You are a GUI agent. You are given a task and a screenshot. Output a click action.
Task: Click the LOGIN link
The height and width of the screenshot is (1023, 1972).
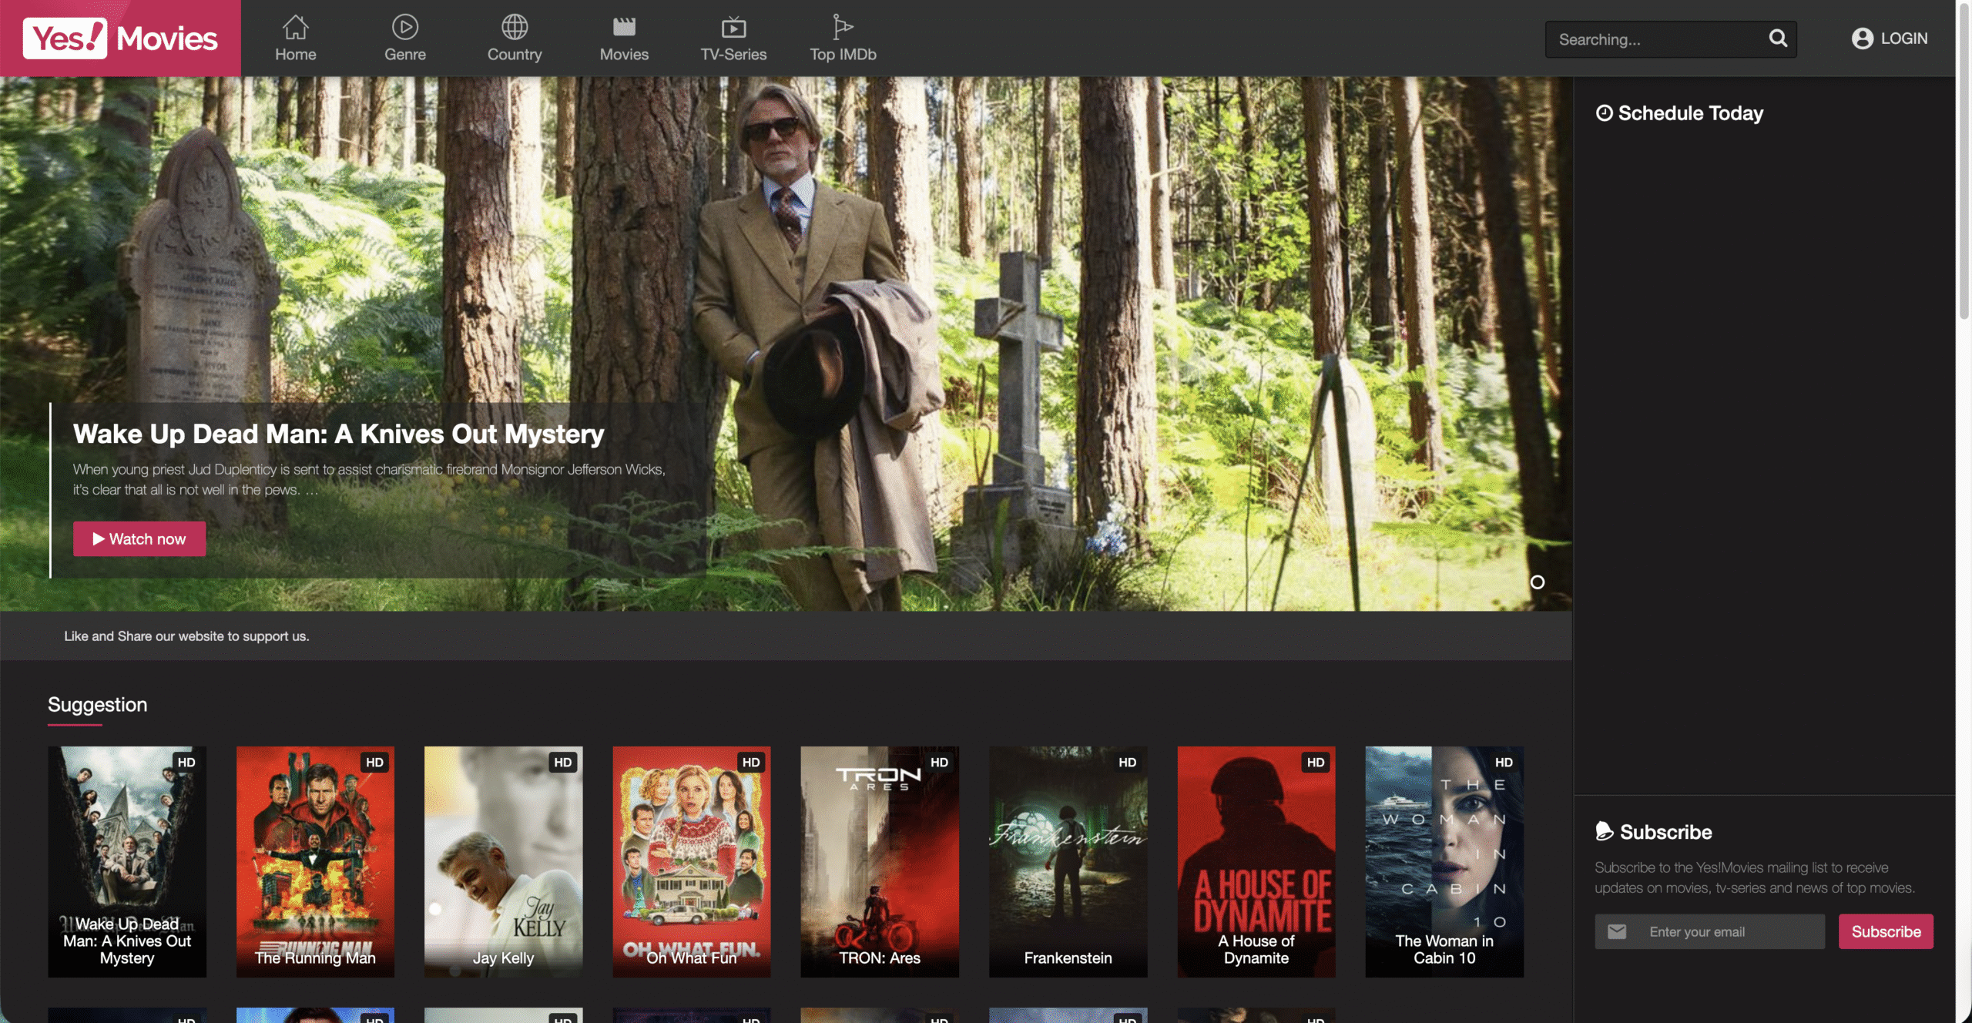[1890, 39]
